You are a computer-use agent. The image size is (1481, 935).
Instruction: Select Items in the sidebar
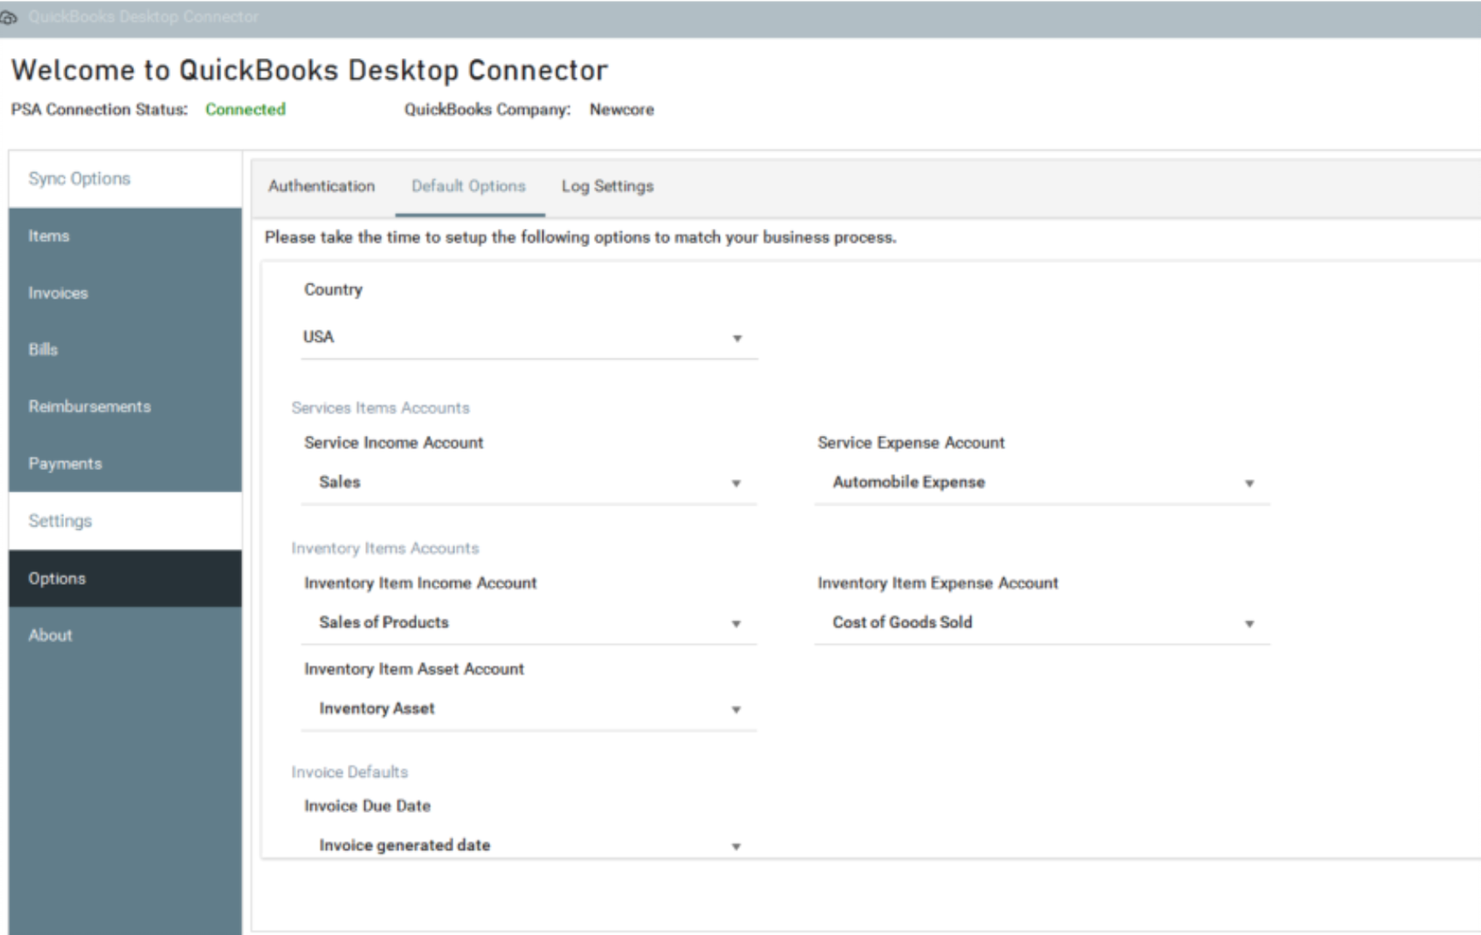tap(125, 236)
